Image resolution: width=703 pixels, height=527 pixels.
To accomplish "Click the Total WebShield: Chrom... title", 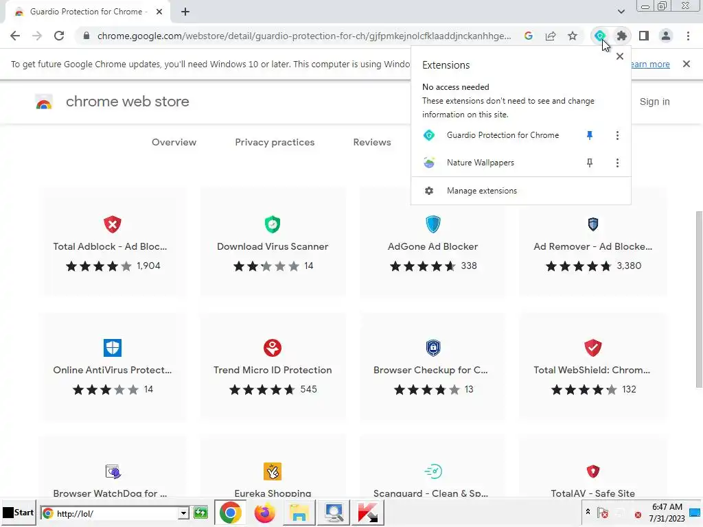I will tap(592, 370).
